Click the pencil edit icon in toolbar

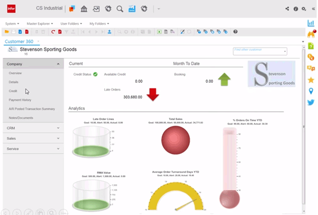pos(182,32)
